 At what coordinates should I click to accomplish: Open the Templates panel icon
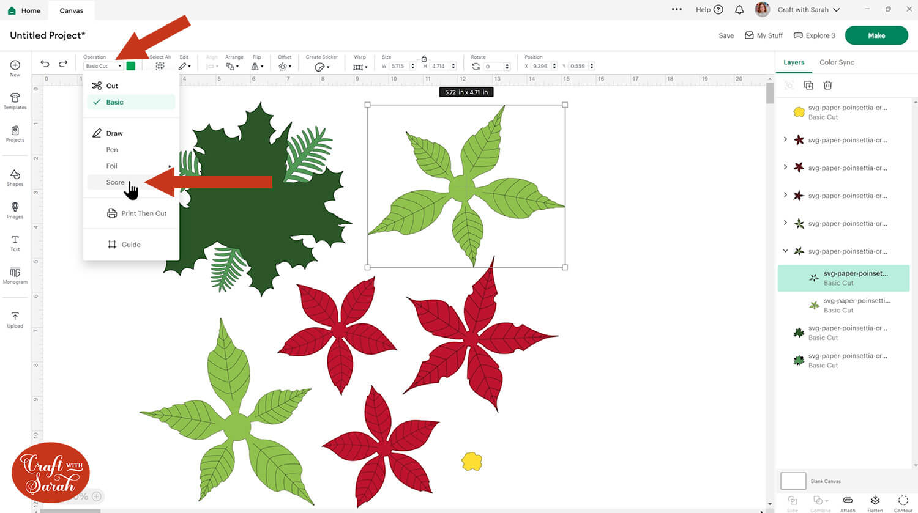pyautogui.click(x=15, y=101)
